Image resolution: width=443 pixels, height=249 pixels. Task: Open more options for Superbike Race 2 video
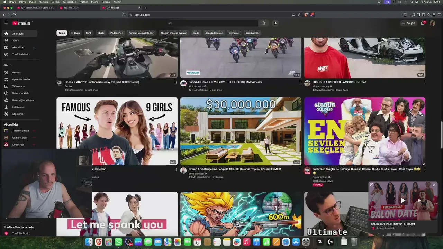[300, 82]
